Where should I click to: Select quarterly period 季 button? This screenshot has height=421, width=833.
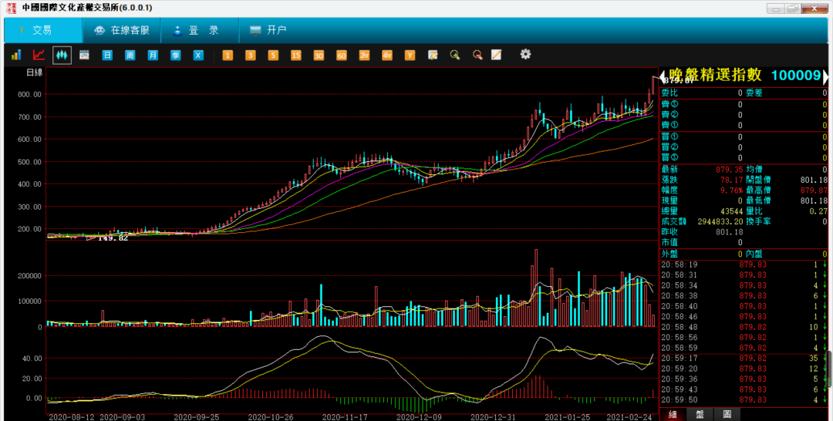(176, 56)
